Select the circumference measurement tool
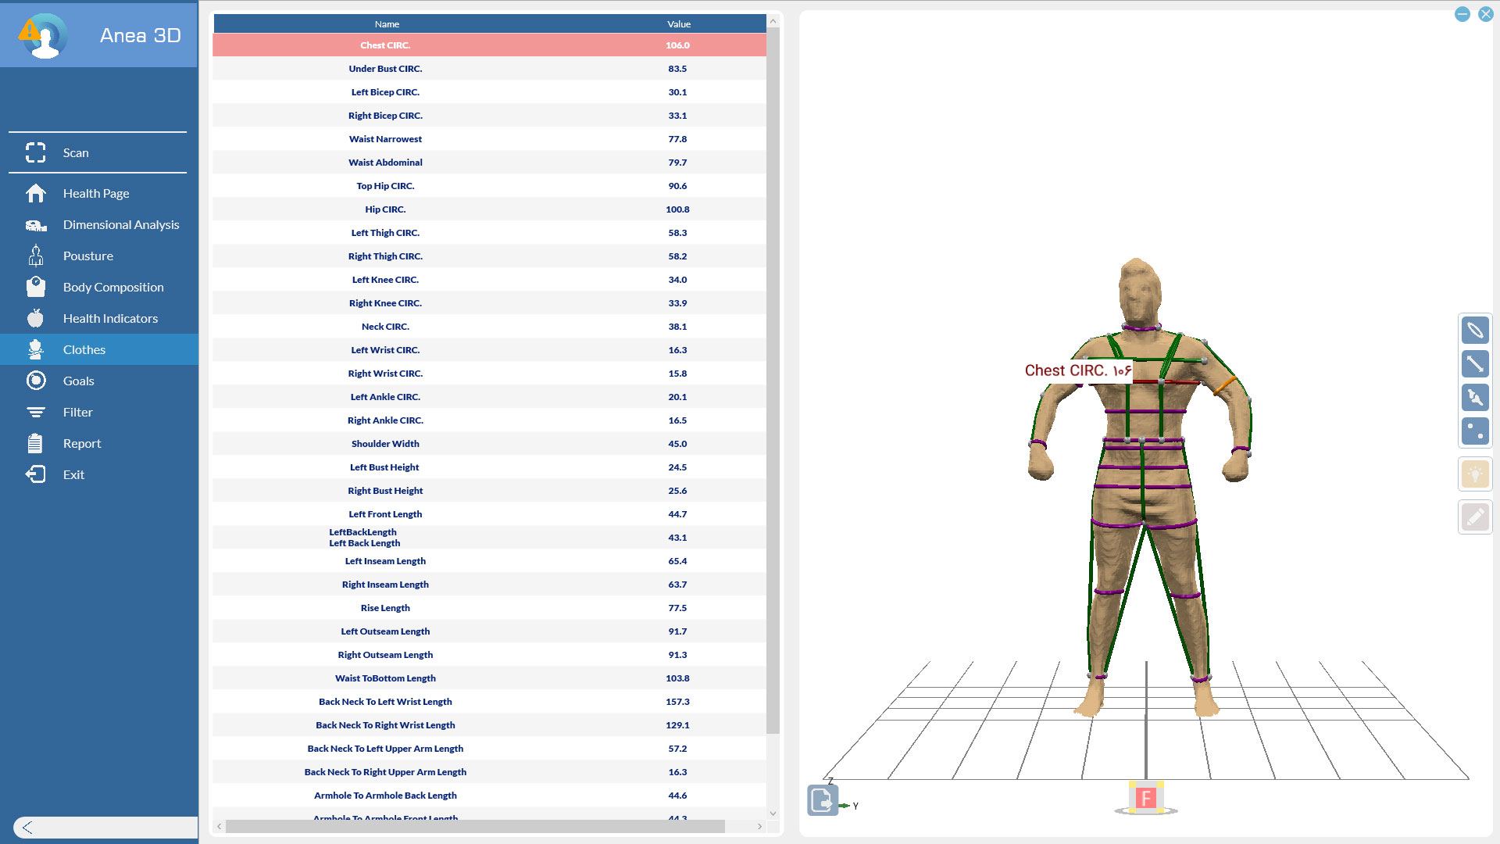 tap(1475, 330)
